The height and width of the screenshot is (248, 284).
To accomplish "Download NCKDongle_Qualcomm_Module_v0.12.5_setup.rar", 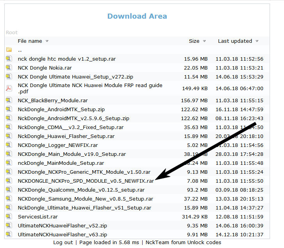I will pos(81,190).
